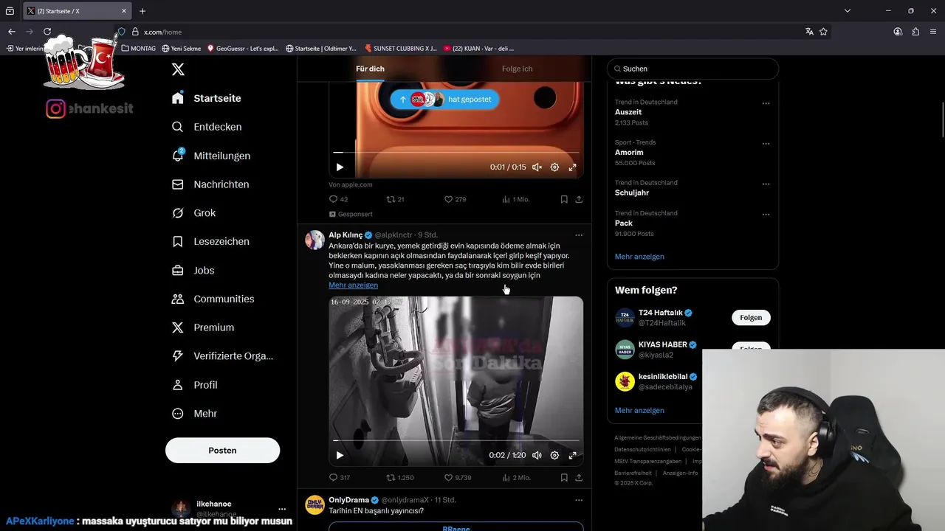
Task: Repost the Apple ad post
Action: click(396, 199)
